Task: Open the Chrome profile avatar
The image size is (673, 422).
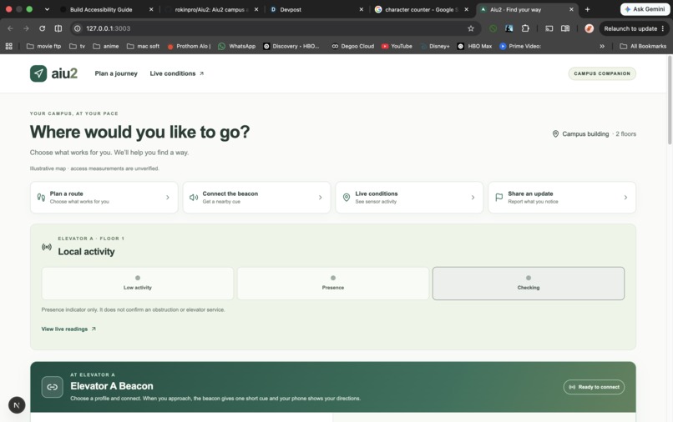Action: 589,28
